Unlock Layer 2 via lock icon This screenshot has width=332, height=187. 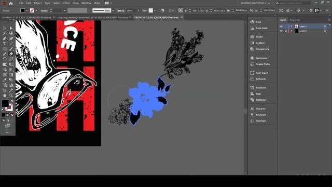click(x=286, y=31)
